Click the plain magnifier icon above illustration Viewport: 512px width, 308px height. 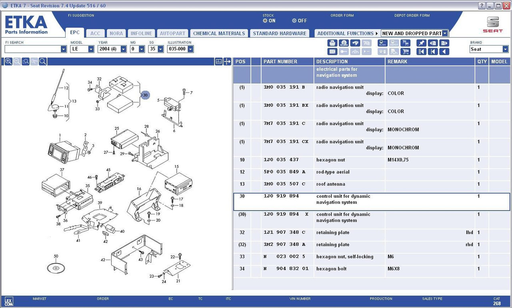(43, 62)
